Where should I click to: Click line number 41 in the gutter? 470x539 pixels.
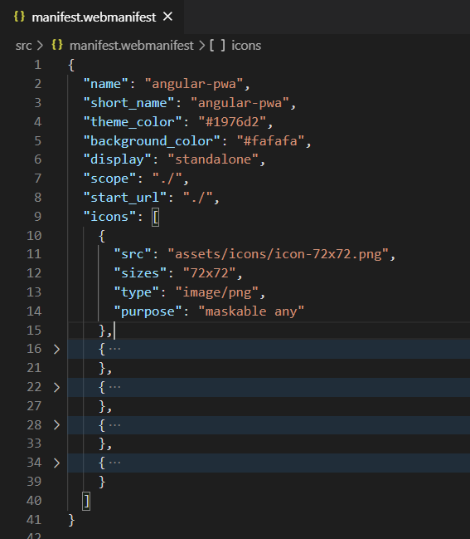tap(34, 520)
